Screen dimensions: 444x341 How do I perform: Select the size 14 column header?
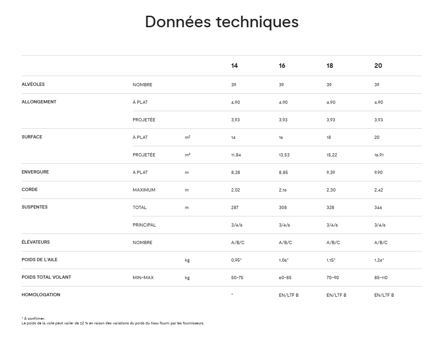(234, 66)
